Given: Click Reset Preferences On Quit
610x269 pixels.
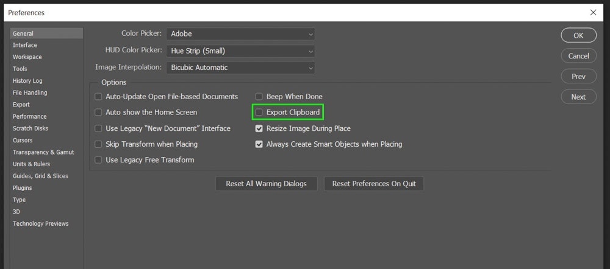Looking at the screenshot, I should click(374, 184).
